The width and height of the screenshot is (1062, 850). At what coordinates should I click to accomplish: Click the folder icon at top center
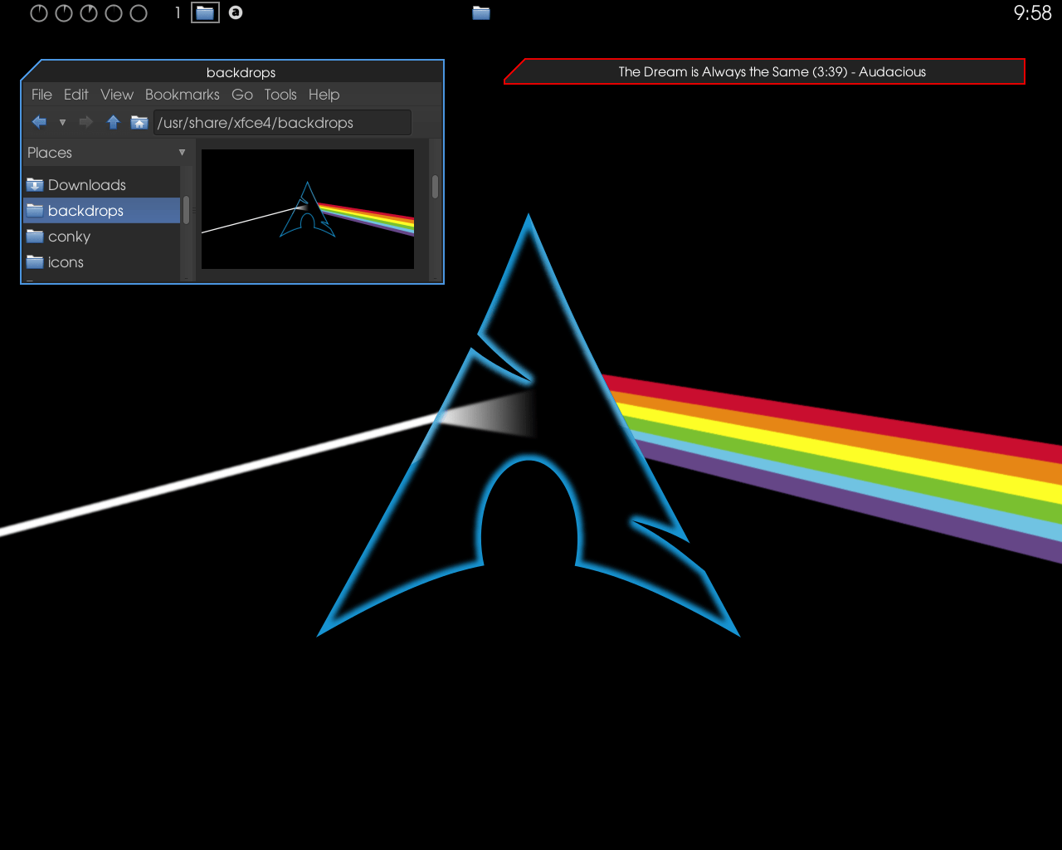tap(481, 12)
